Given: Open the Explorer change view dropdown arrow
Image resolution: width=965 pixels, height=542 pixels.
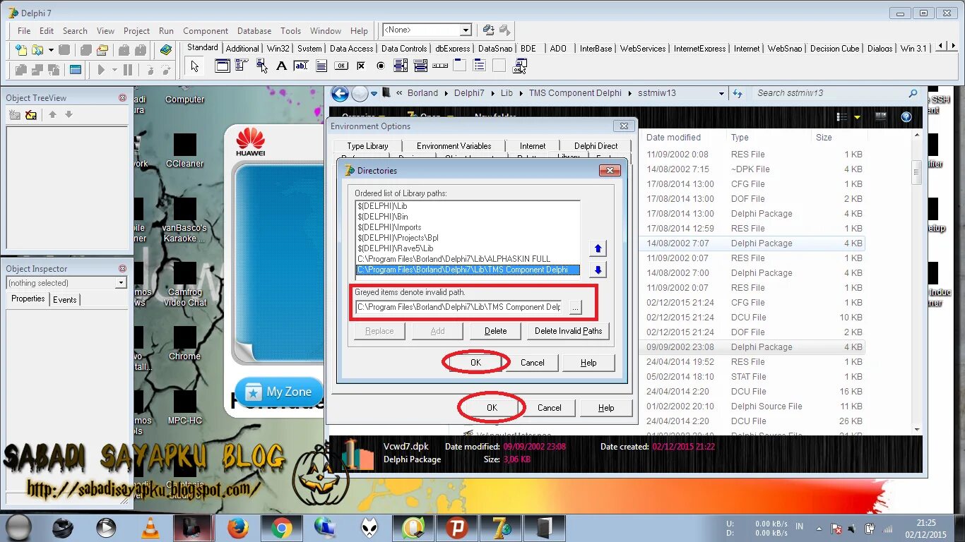Looking at the screenshot, I should click(x=858, y=116).
